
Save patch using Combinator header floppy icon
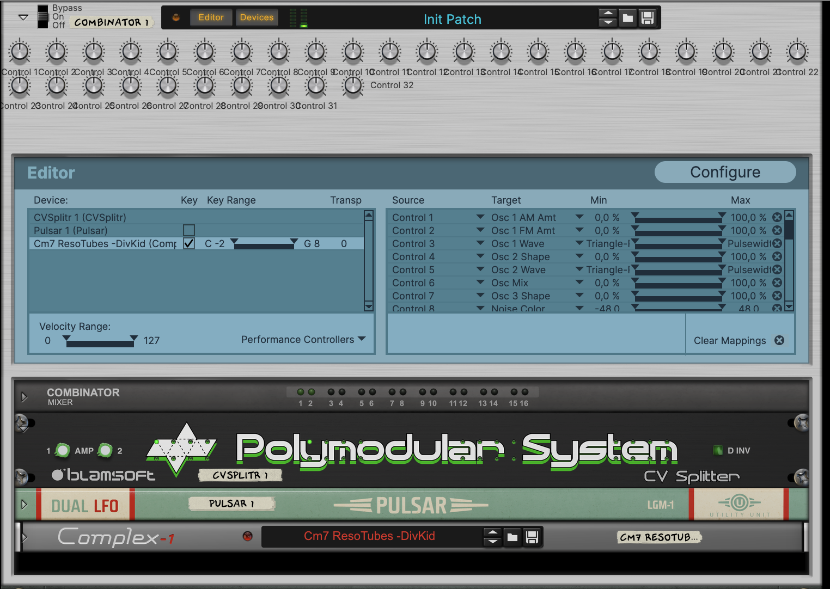click(648, 18)
